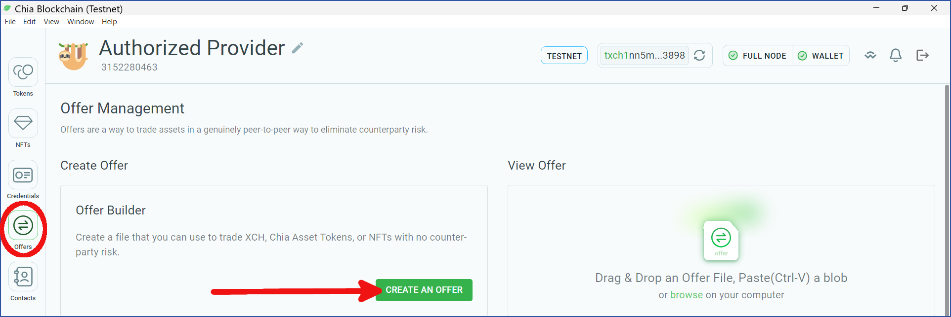The width and height of the screenshot is (951, 317).
Task: Click the sloth profile avatar
Action: tap(74, 56)
